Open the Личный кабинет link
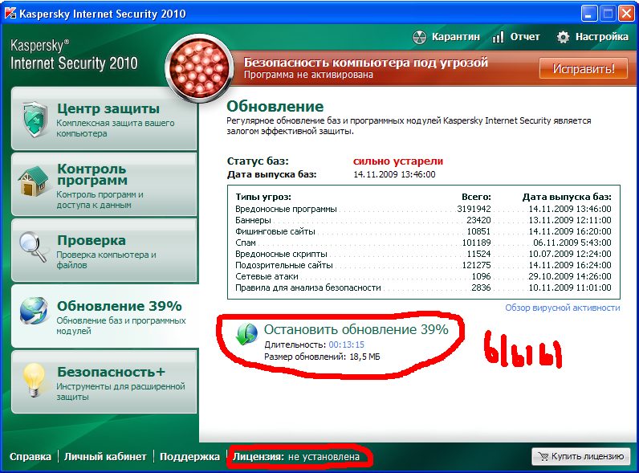The height and width of the screenshot is (473, 639). pyautogui.click(x=105, y=457)
